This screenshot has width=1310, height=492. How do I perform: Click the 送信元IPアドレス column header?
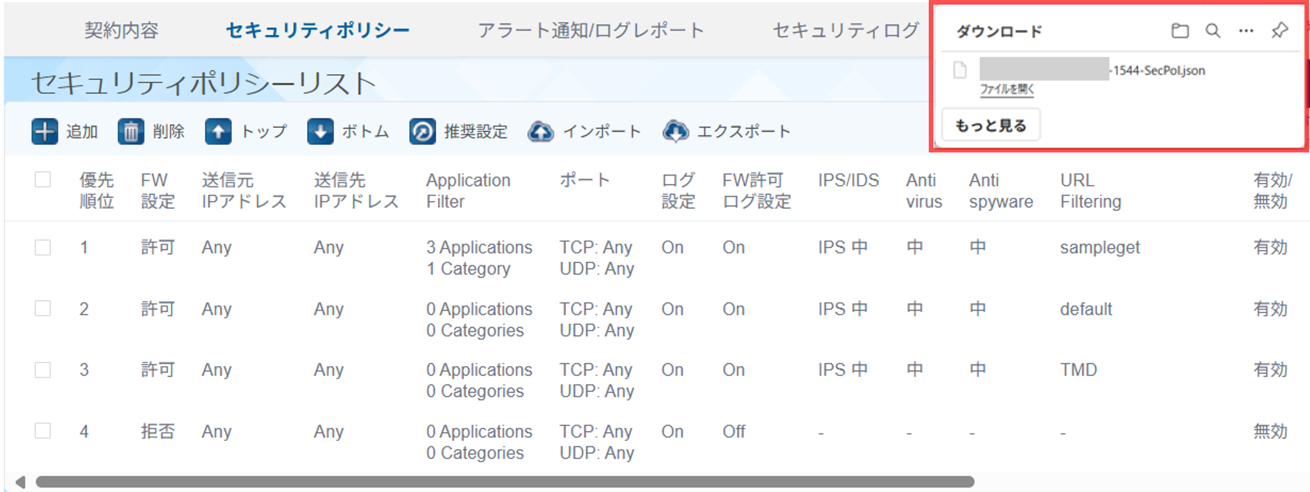click(x=244, y=190)
